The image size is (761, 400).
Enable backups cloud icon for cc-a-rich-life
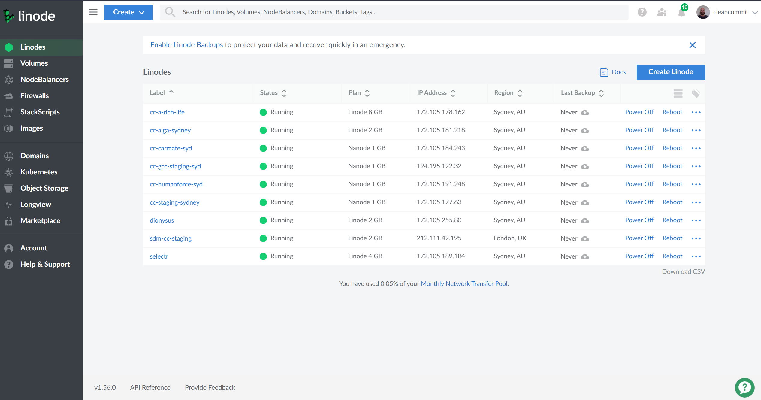click(585, 113)
